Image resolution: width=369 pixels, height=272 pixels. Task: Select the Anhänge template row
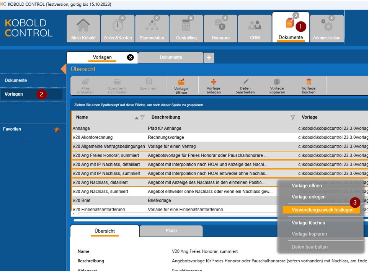pyautogui.click(x=220, y=129)
